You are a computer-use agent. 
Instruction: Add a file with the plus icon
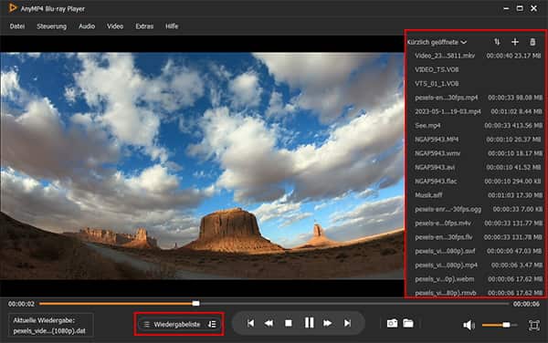pyautogui.click(x=514, y=42)
